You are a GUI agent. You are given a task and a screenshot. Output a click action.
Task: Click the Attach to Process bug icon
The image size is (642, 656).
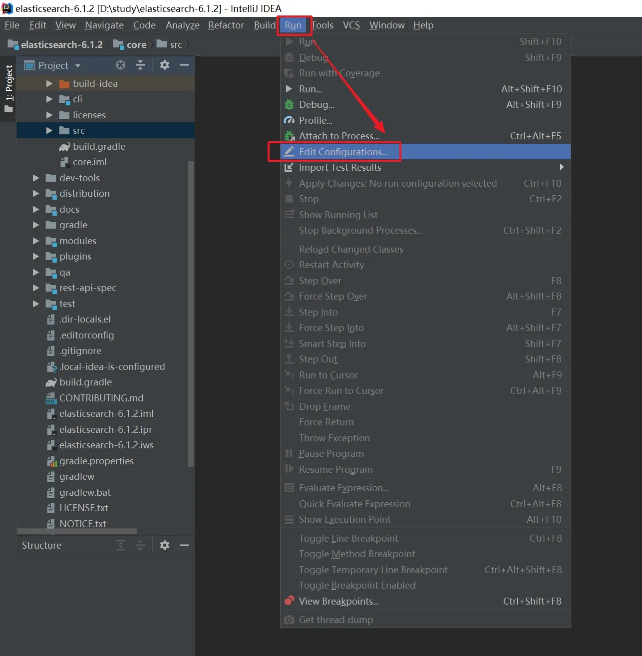coord(289,136)
